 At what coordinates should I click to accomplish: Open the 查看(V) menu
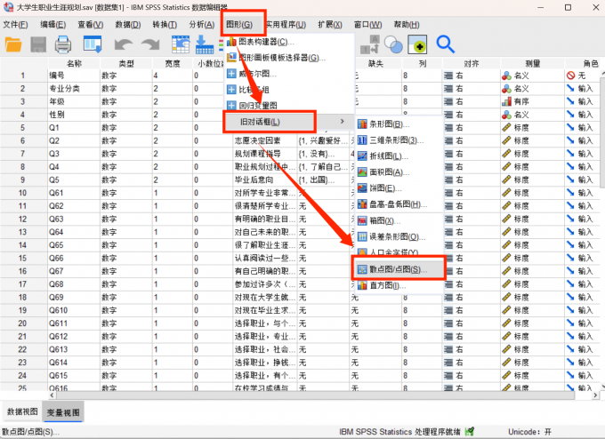[x=91, y=25]
